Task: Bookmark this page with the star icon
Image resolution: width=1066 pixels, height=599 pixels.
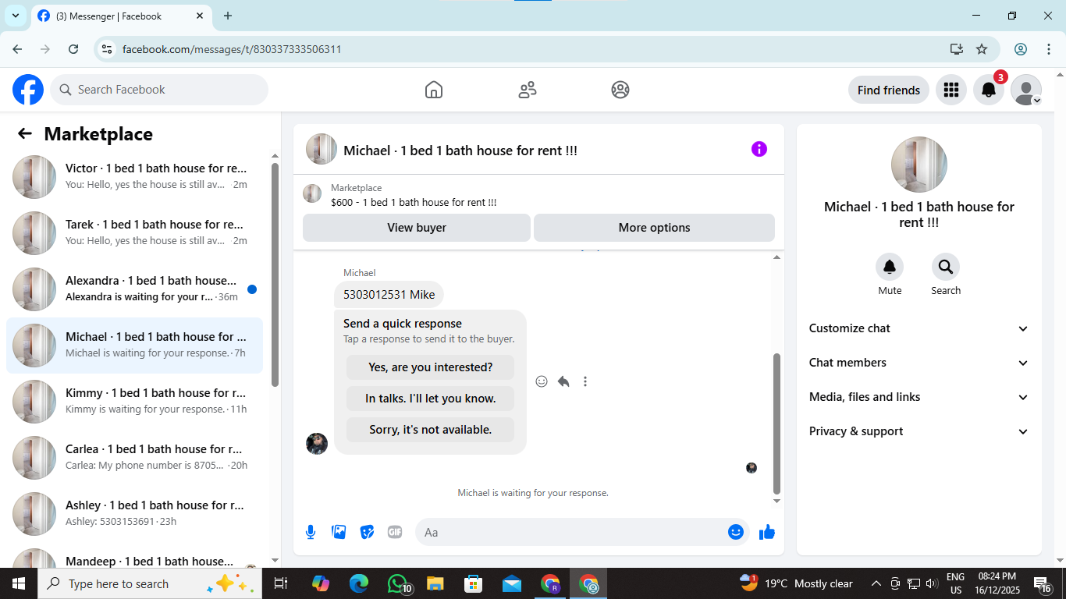Action: tap(982, 49)
